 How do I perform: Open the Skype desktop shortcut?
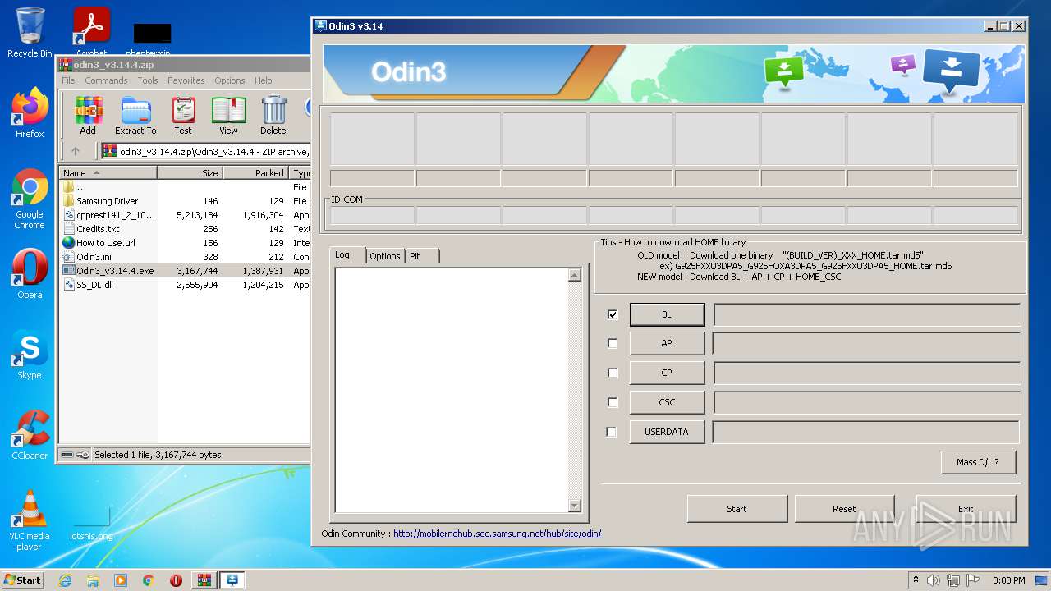(30, 355)
